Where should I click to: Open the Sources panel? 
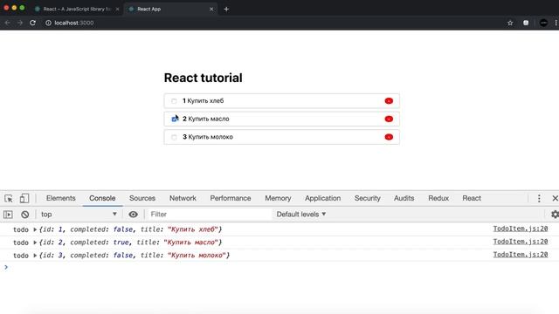pos(142,198)
